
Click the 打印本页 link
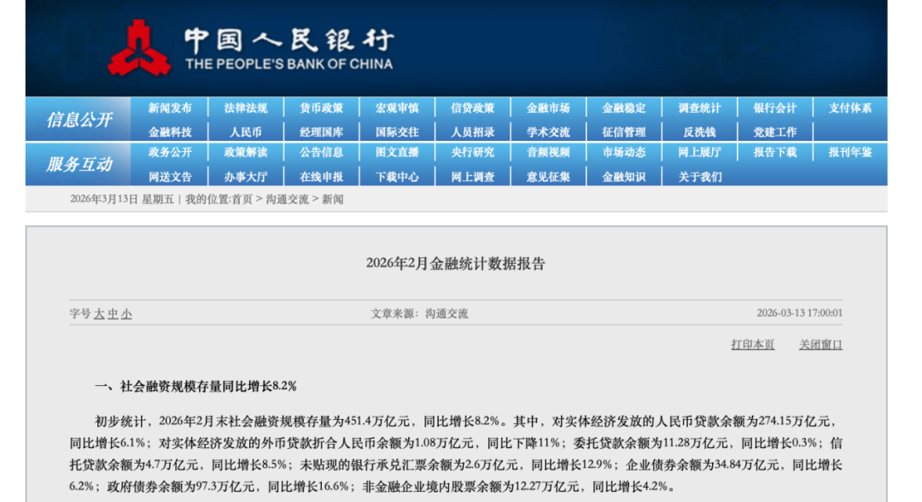pos(752,345)
